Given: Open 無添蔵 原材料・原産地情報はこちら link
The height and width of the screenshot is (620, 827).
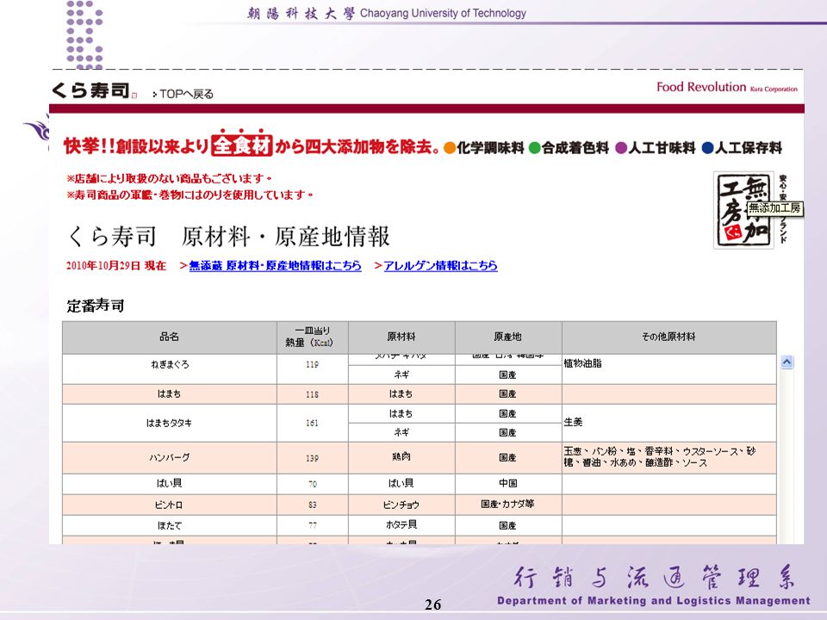Looking at the screenshot, I should click(x=276, y=265).
